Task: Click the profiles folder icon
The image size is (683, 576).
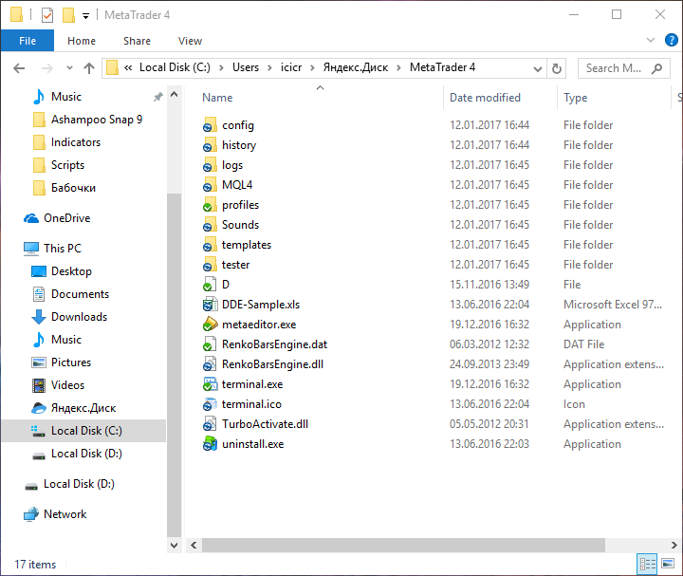Action: (x=210, y=205)
